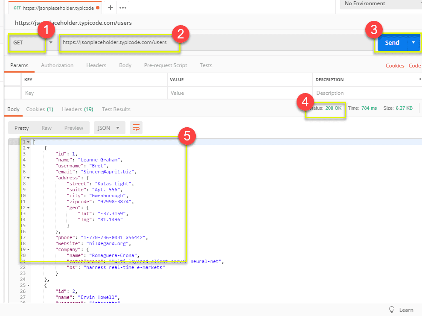The height and width of the screenshot is (316, 422).
Task: Open Cookies from the request options
Action: tap(395, 65)
